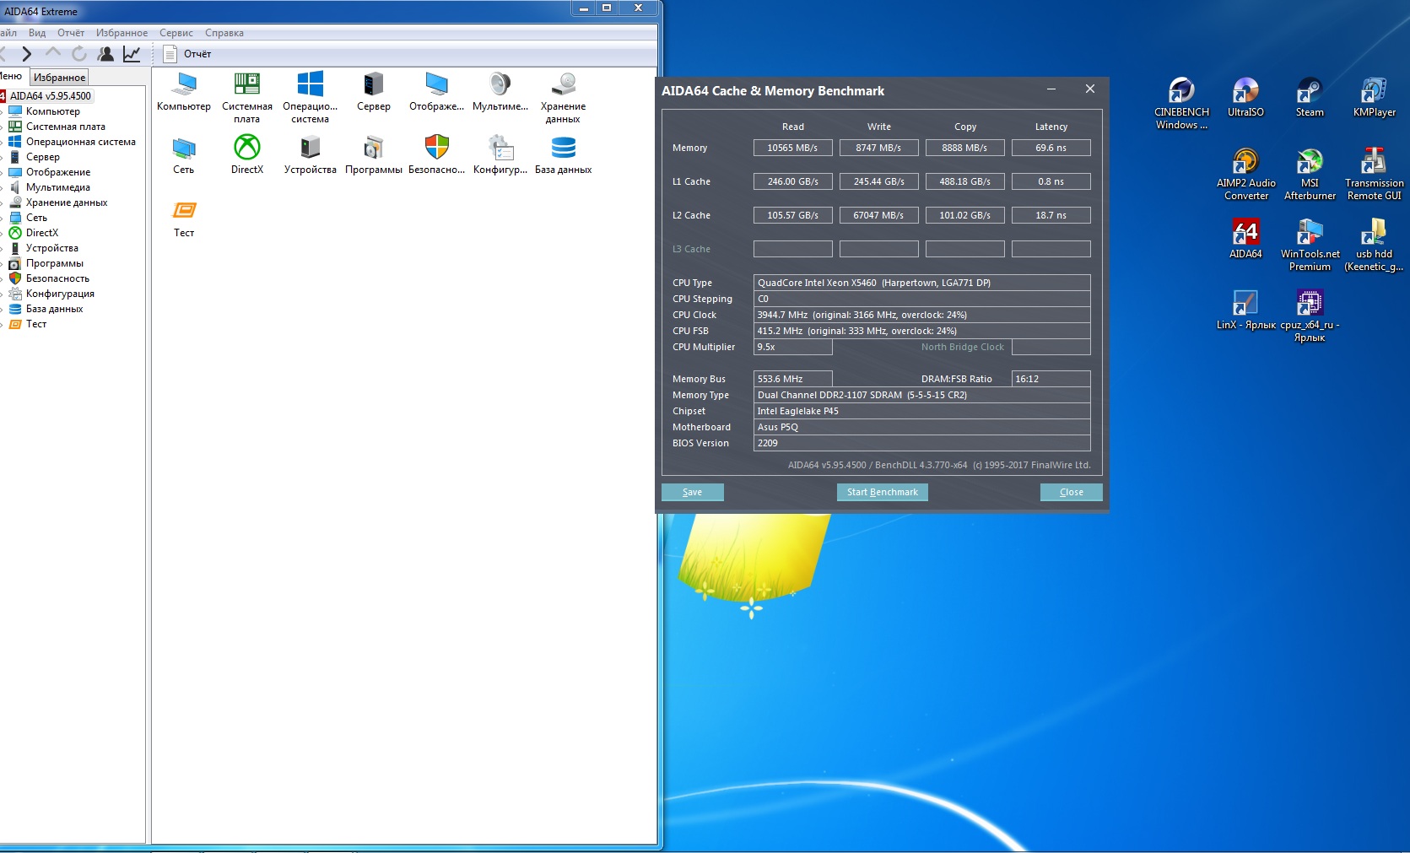Open the Справка menu
1410x853 pixels.
click(224, 33)
